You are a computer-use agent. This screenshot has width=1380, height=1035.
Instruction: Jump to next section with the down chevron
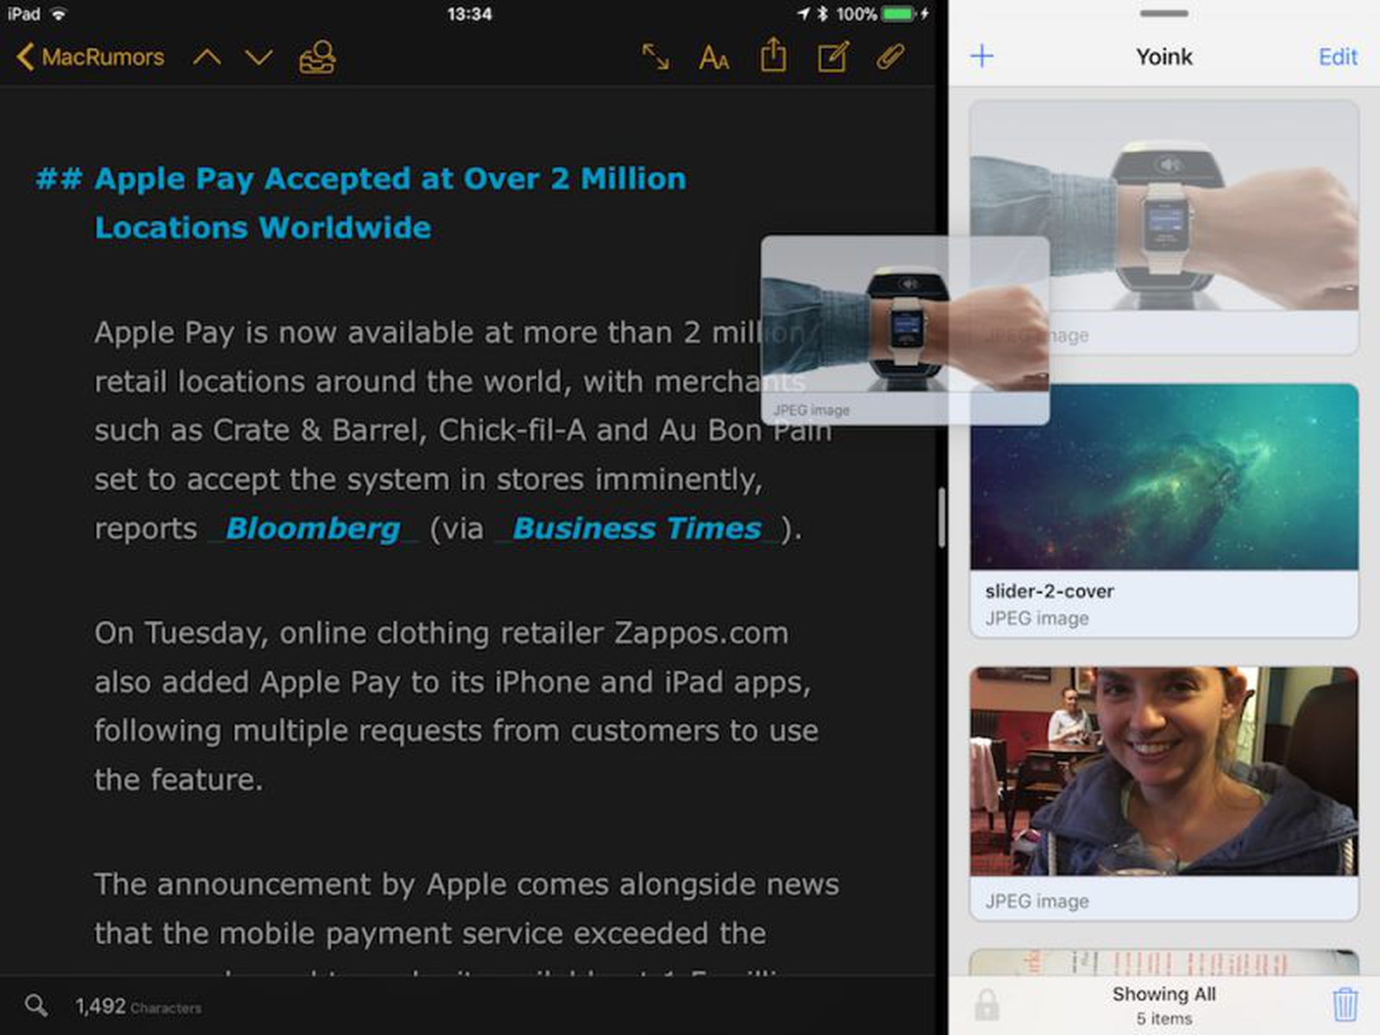pos(257,58)
